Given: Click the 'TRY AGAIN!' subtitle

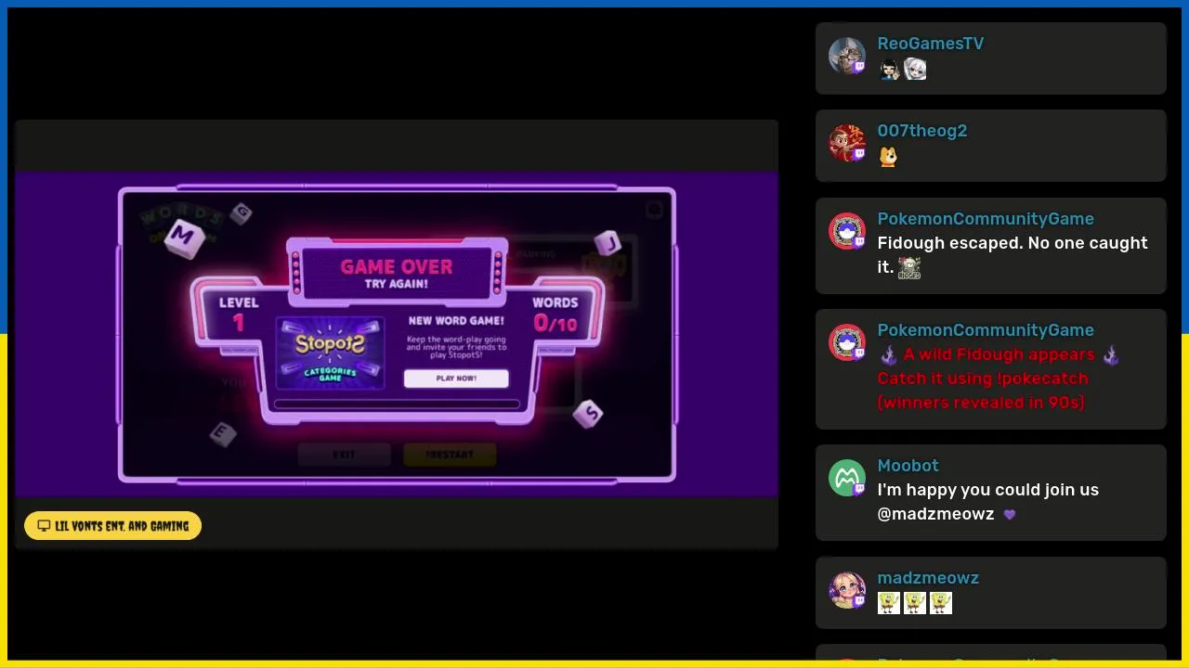Looking at the screenshot, I should tap(397, 284).
